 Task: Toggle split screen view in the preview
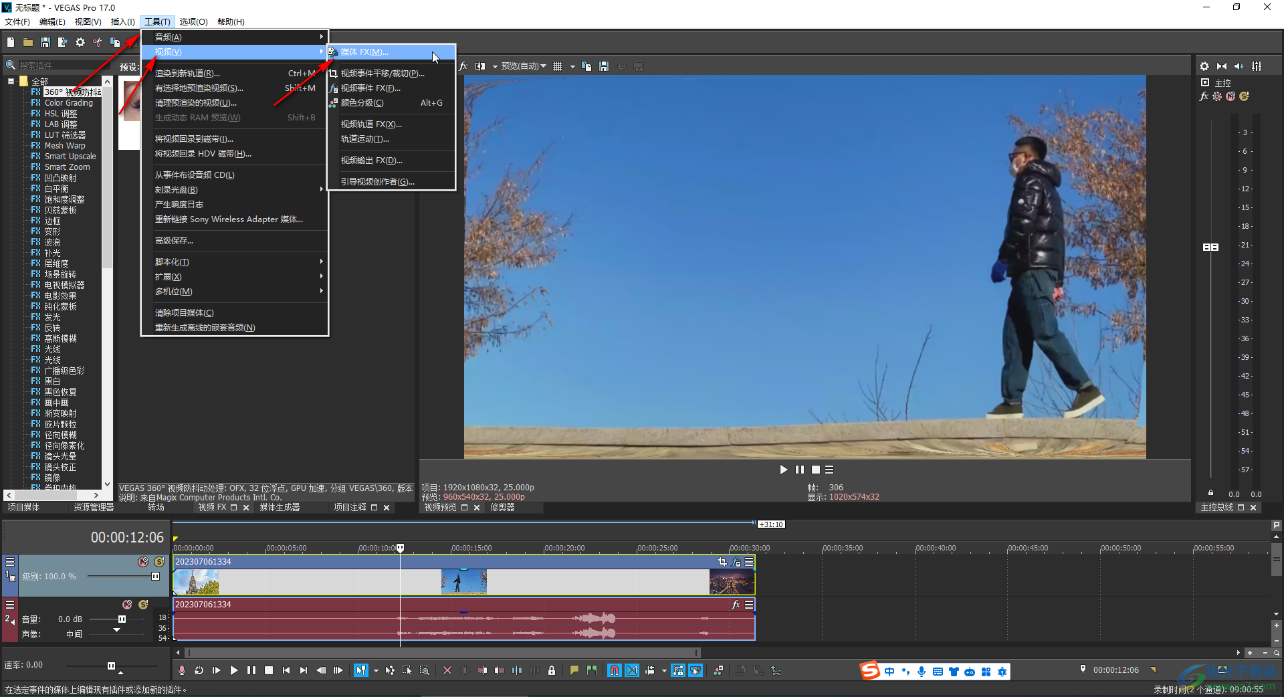pos(480,66)
